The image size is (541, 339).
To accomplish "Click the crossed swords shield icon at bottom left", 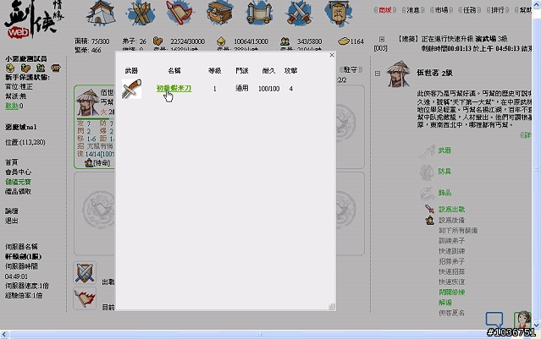I will pyautogui.click(x=85, y=272).
